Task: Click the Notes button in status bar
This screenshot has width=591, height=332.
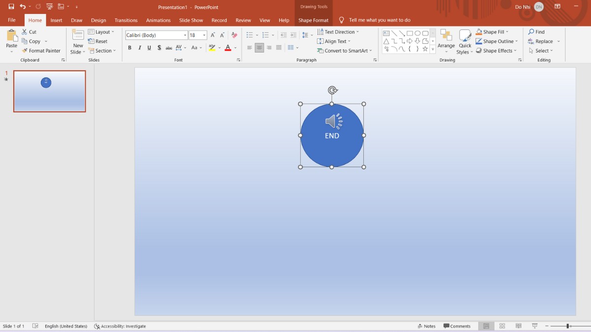Action: pos(427,326)
